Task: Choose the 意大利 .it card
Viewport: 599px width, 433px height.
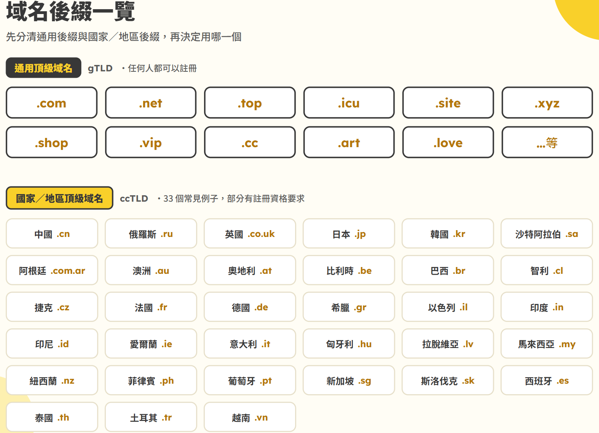Action: (250, 344)
